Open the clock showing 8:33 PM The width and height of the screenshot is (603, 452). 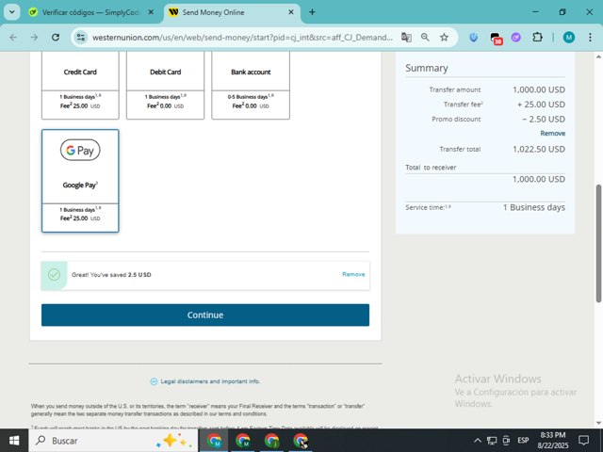pos(553,441)
